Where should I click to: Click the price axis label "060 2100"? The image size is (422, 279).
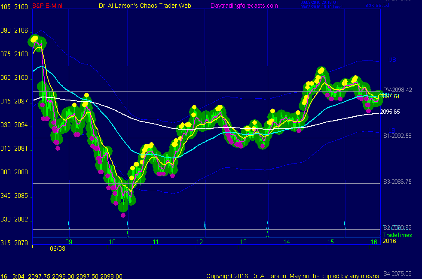14,78
